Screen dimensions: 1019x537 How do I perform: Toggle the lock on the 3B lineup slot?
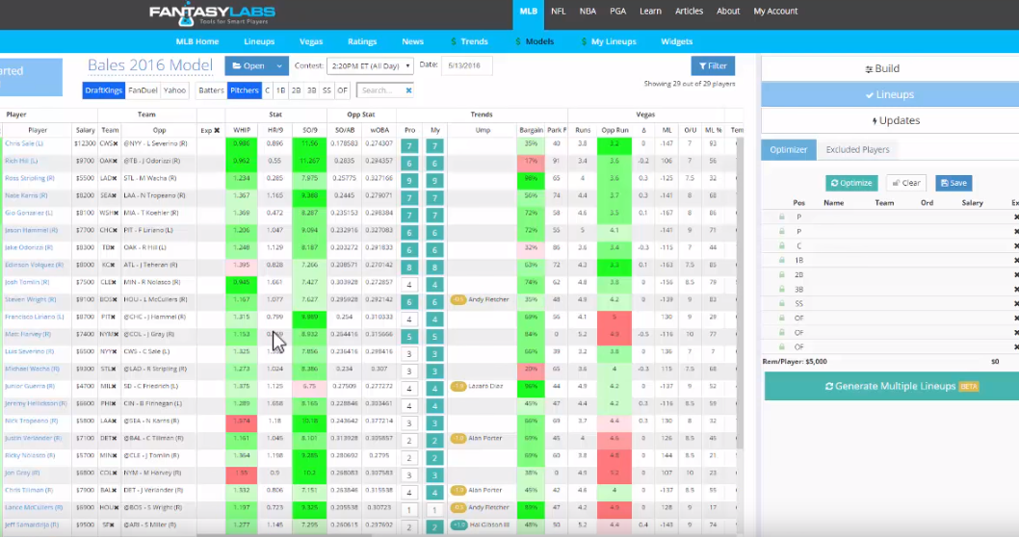(782, 289)
